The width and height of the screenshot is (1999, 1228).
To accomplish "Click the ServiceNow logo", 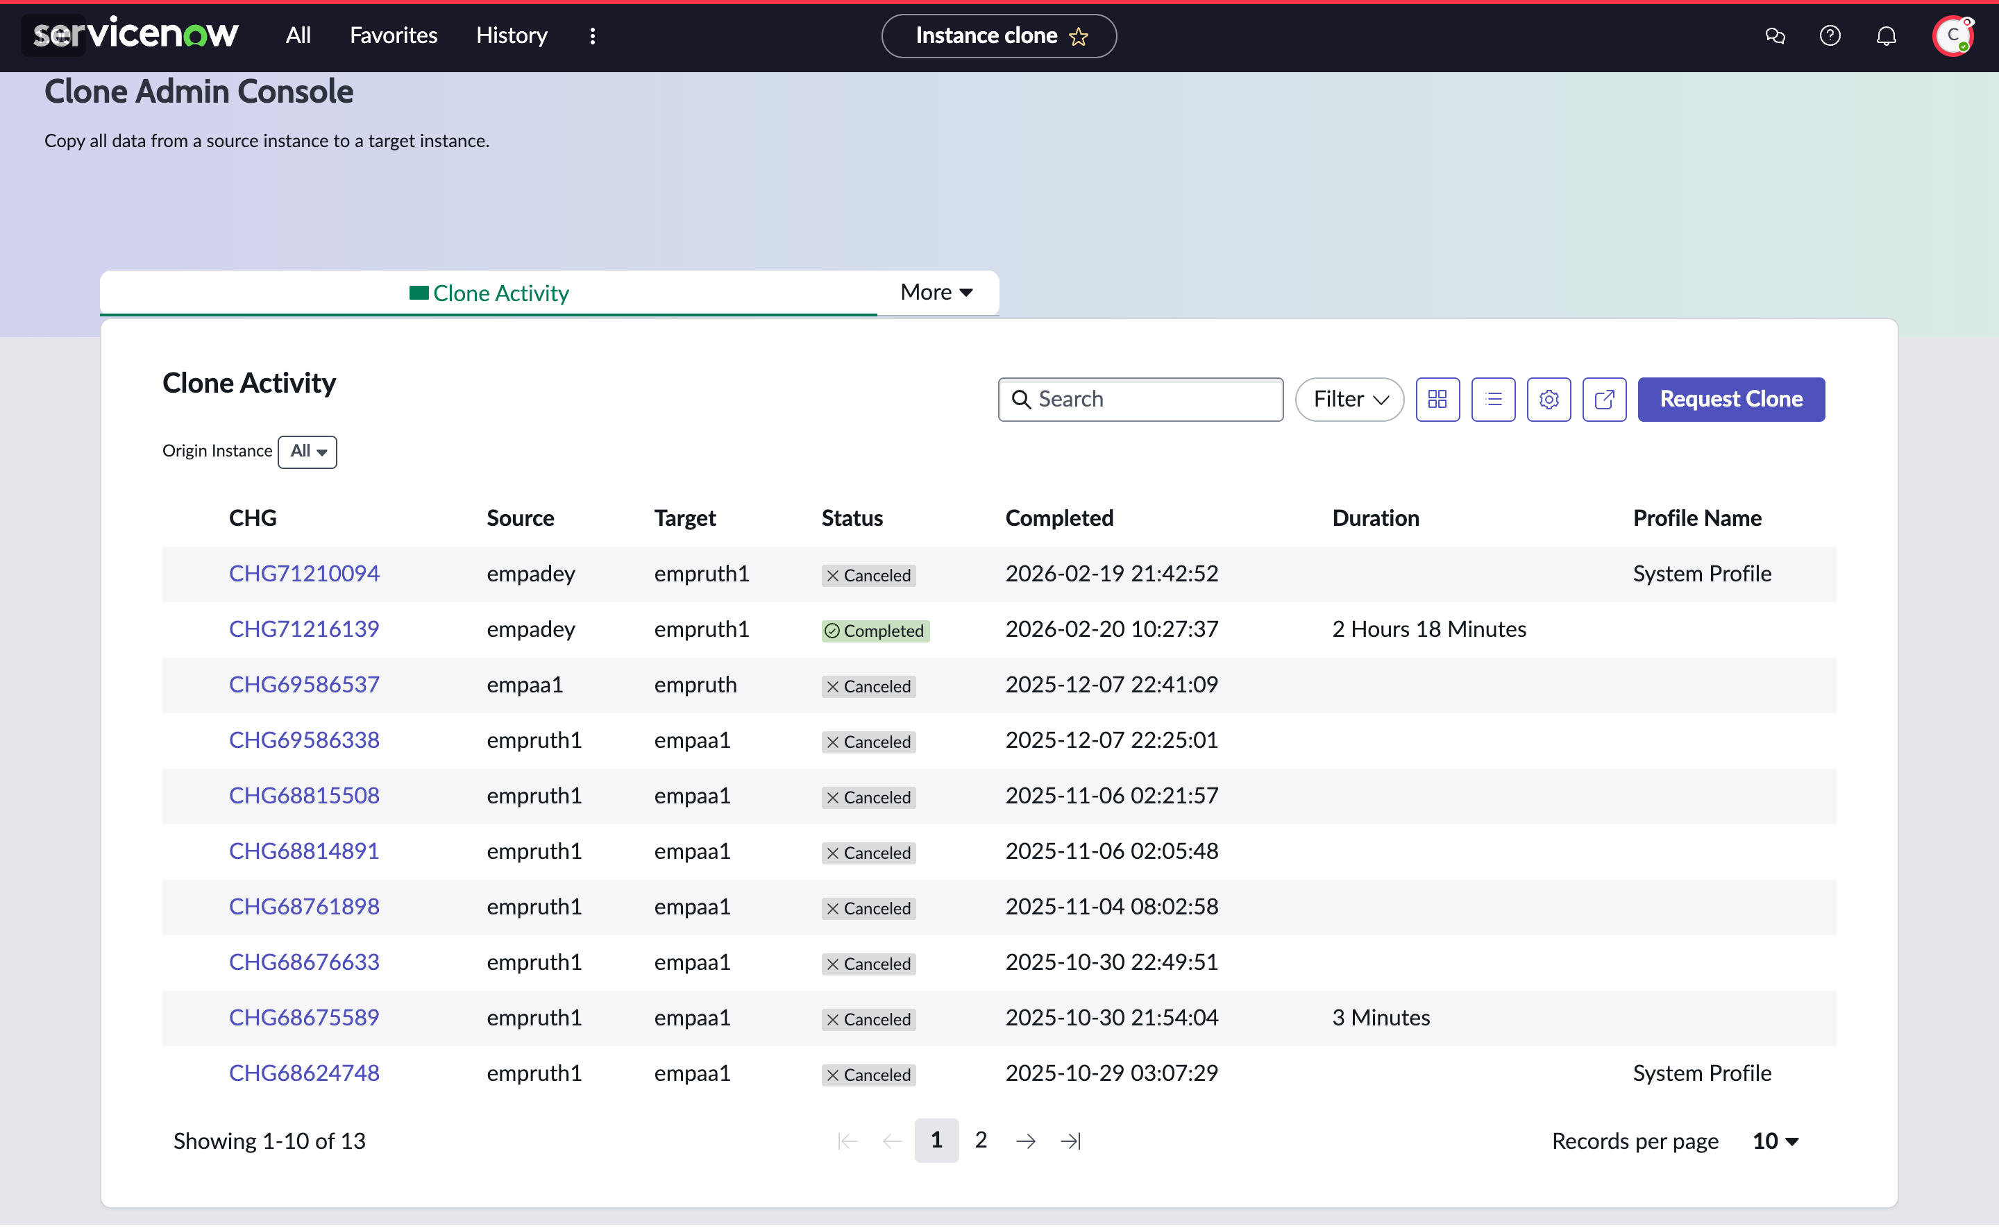I will [135, 34].
